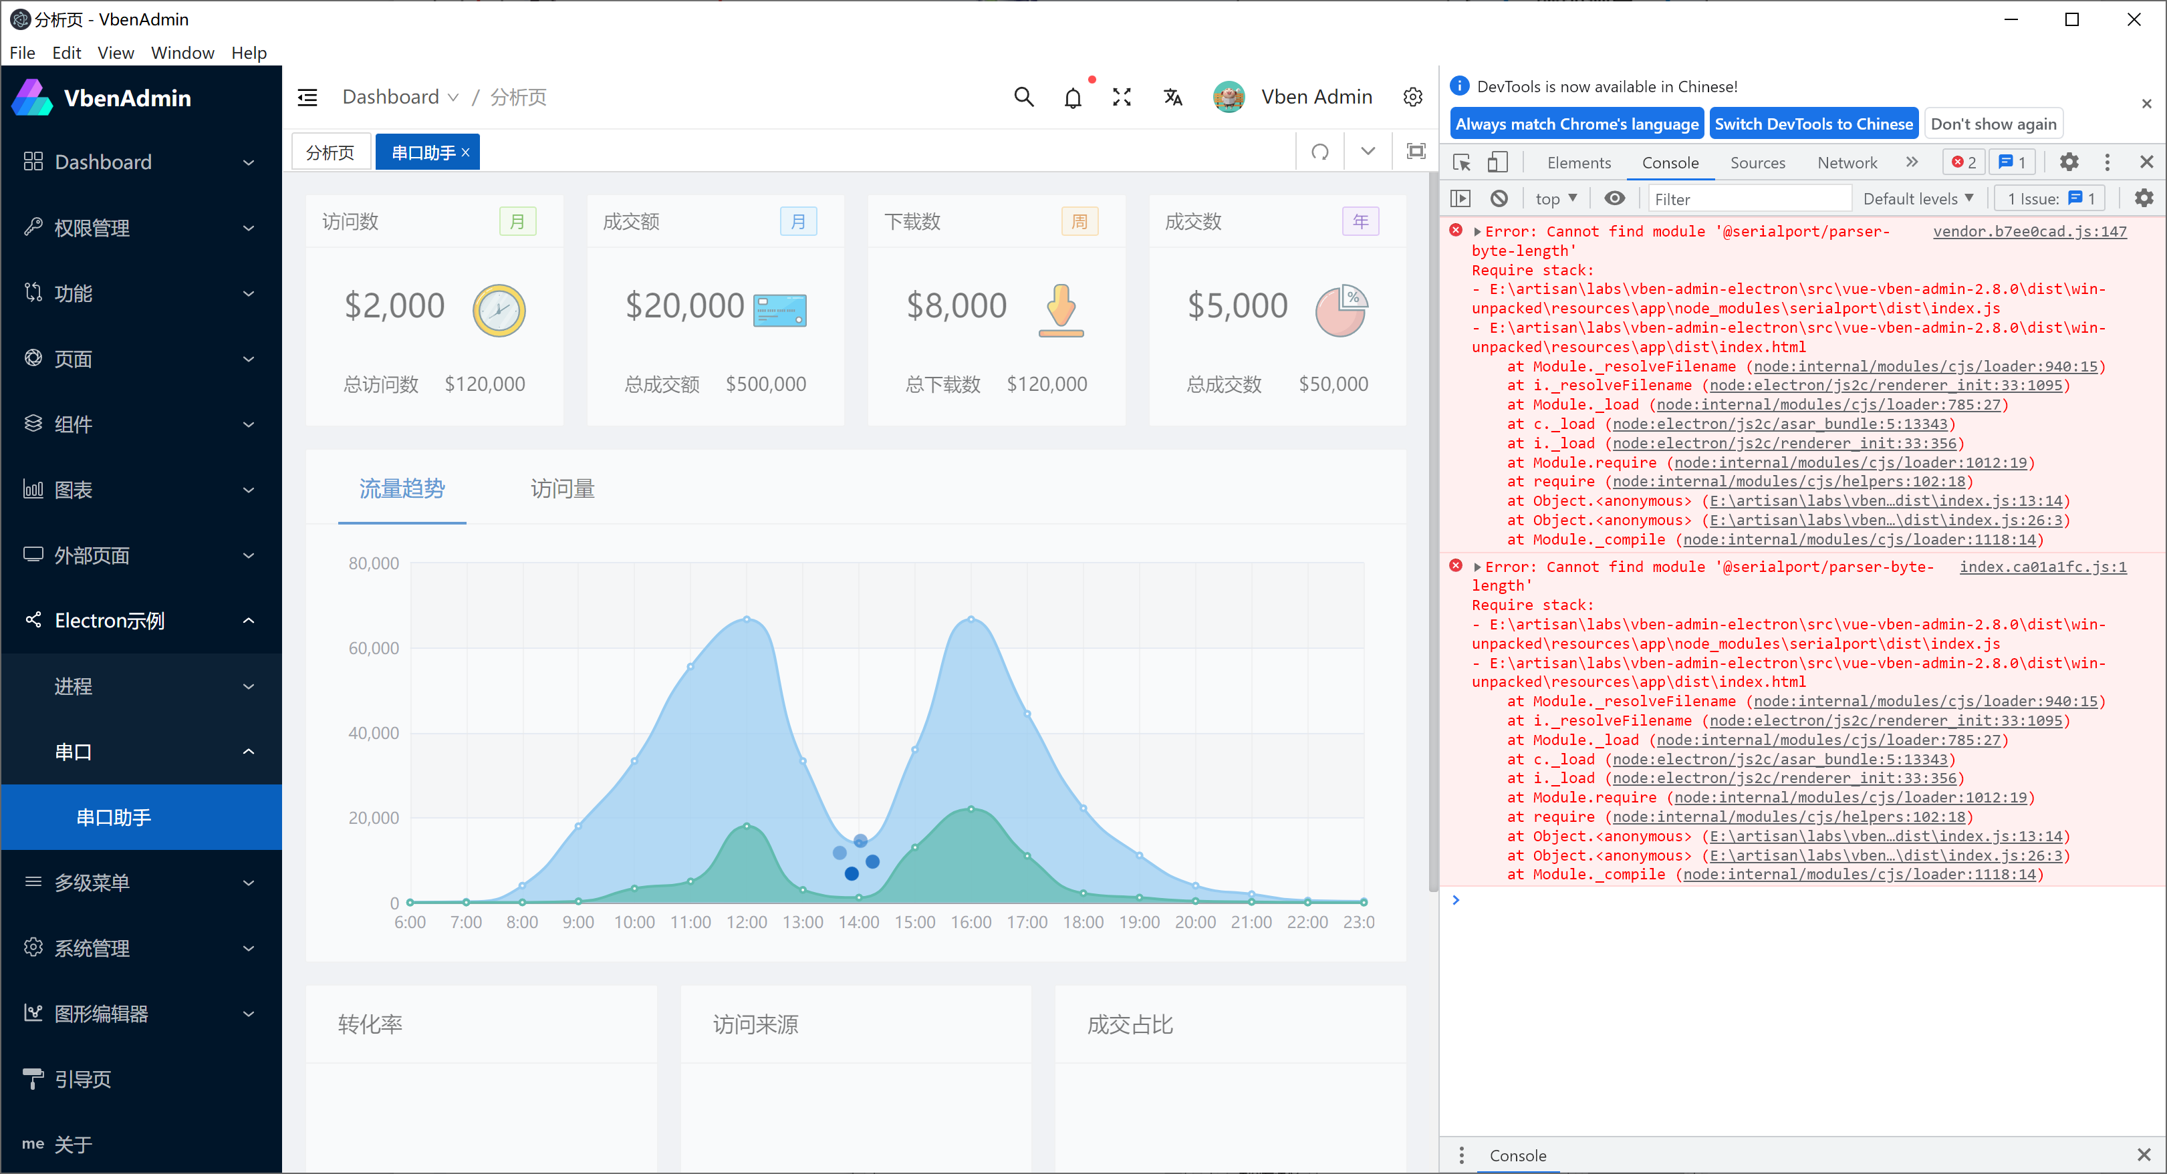
Task: Show the console sidebar panel
Action: tap(1461, 198)
